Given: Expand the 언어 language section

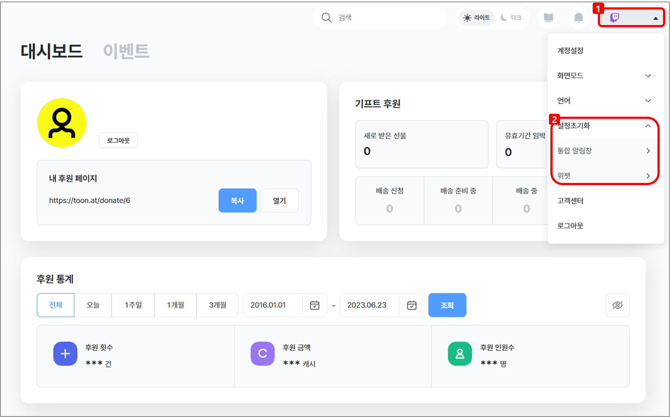Looking at the screenshot, I should click(604, 101).
